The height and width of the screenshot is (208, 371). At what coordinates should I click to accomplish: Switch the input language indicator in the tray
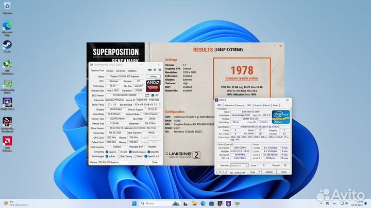point(334,203)
